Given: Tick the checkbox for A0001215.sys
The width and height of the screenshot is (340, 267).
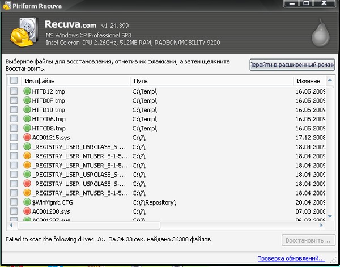Looking at the screenshot, I should [14, 137].
